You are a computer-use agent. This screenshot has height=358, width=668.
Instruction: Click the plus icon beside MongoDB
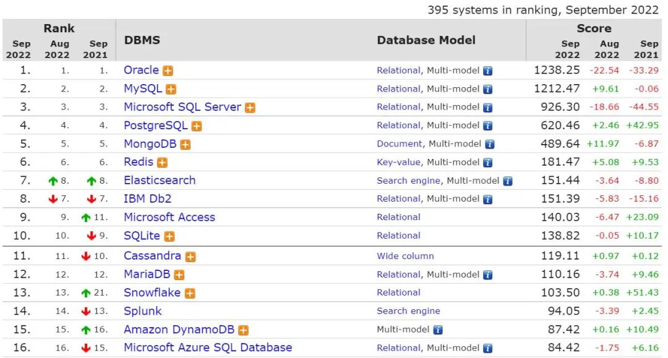click(x=185, y=145)
